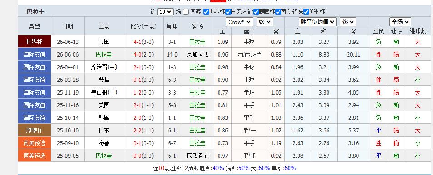Viewport: 433px width, 175px height.
Task: Click the 2-2(1-1) score in the 日本 row
Action: [144, 131]
